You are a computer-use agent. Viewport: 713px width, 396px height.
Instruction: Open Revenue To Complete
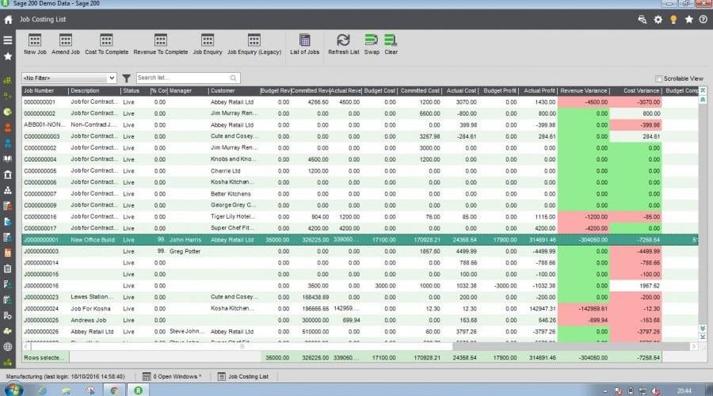(x=161, y=44)
